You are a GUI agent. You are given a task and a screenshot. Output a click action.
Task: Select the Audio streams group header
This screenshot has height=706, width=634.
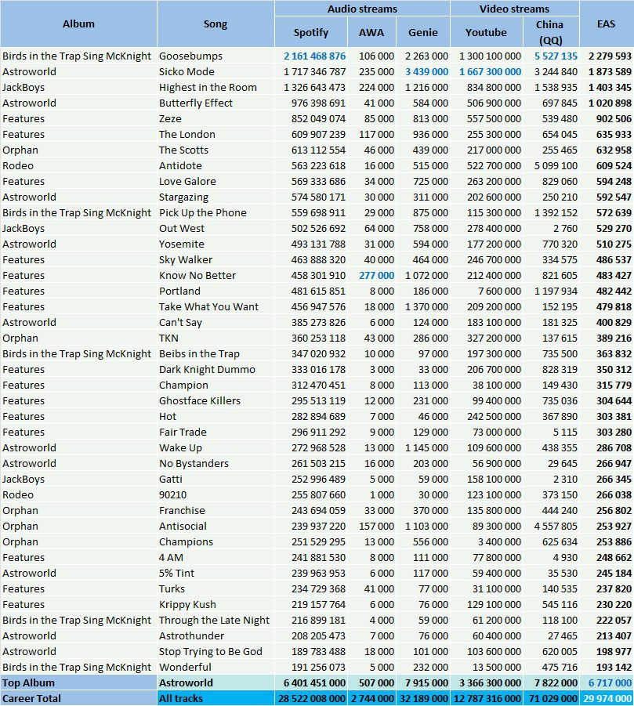click(362, 9)
